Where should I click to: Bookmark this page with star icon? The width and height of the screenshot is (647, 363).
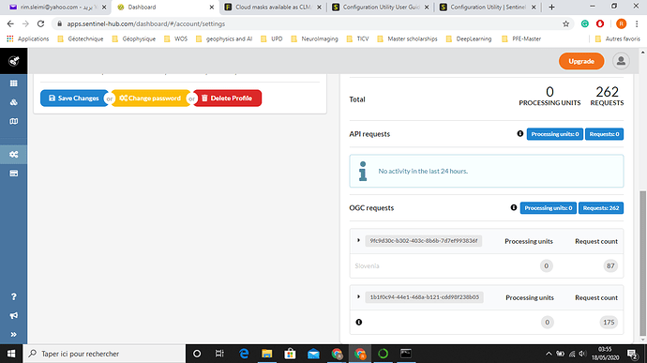pyautogui.click(x=565, y=24)
